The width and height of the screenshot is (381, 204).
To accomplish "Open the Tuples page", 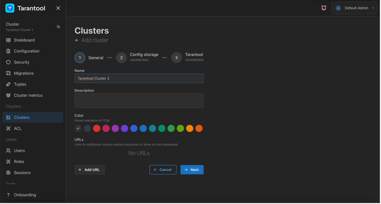I will pyautogui.click(x=33, y=84).
